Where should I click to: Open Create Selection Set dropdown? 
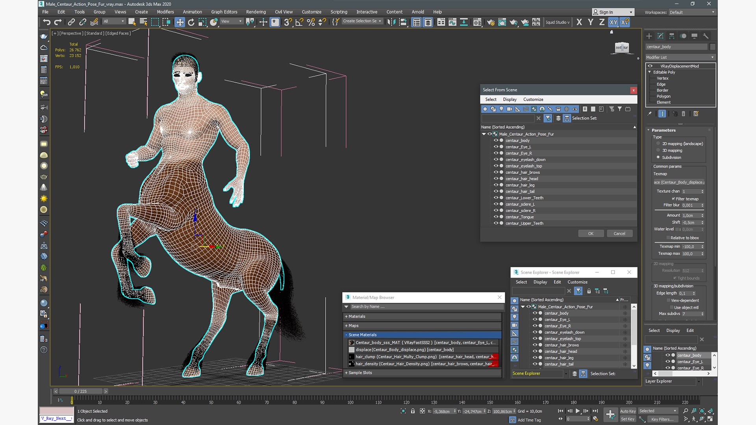[x=362, y=21]
